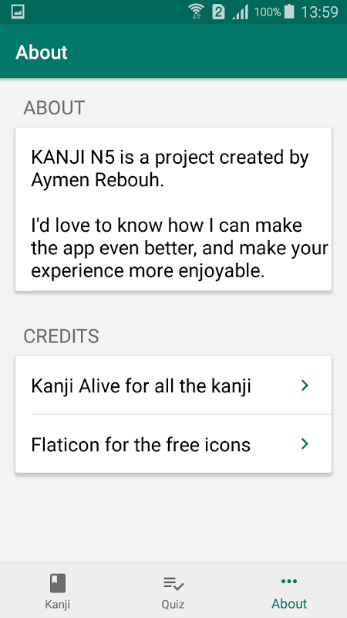Switch to the Kanji tab label
This screenshot has height=618, width=347.
coord(57,604)
